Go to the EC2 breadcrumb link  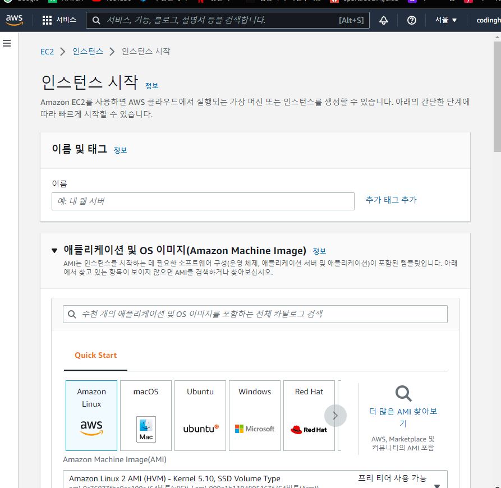point(47,52)
